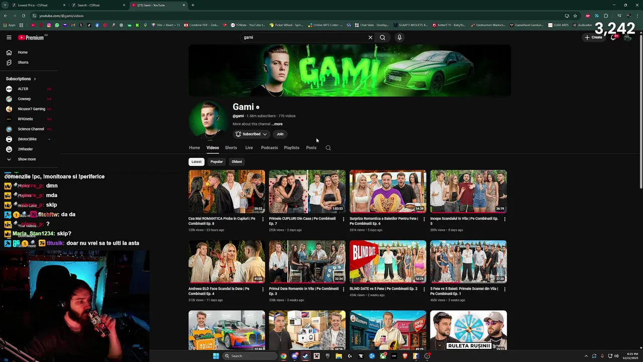
Task: Bookmark this page with the star icon
Action: 575,16
